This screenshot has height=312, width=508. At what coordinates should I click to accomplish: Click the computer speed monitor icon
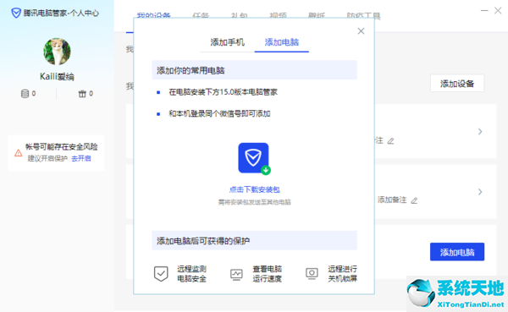point(236,275)
